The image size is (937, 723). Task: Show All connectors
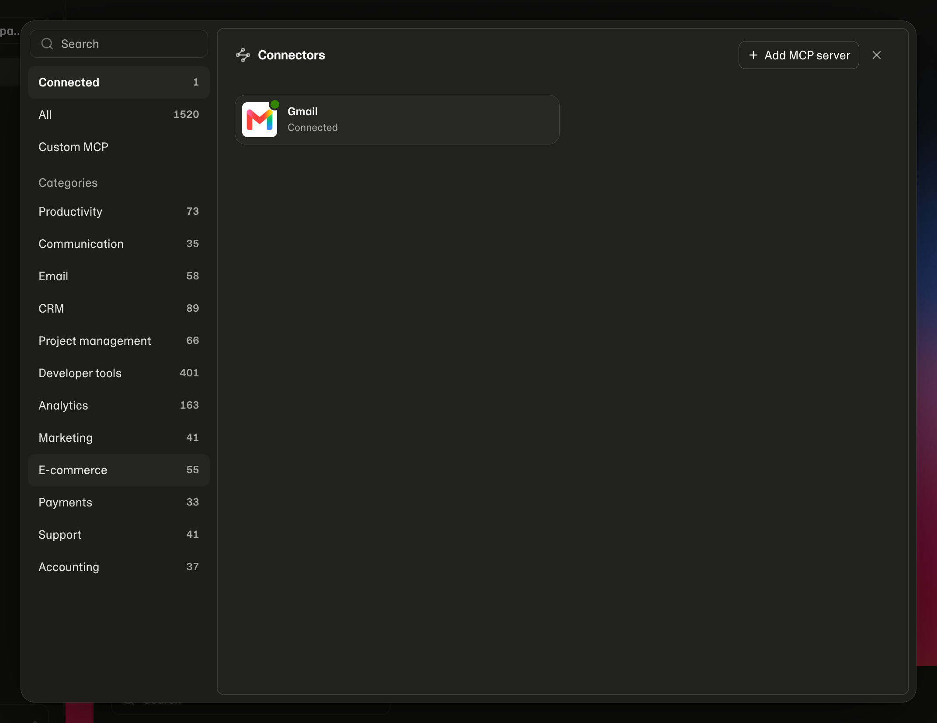[119, 115]
